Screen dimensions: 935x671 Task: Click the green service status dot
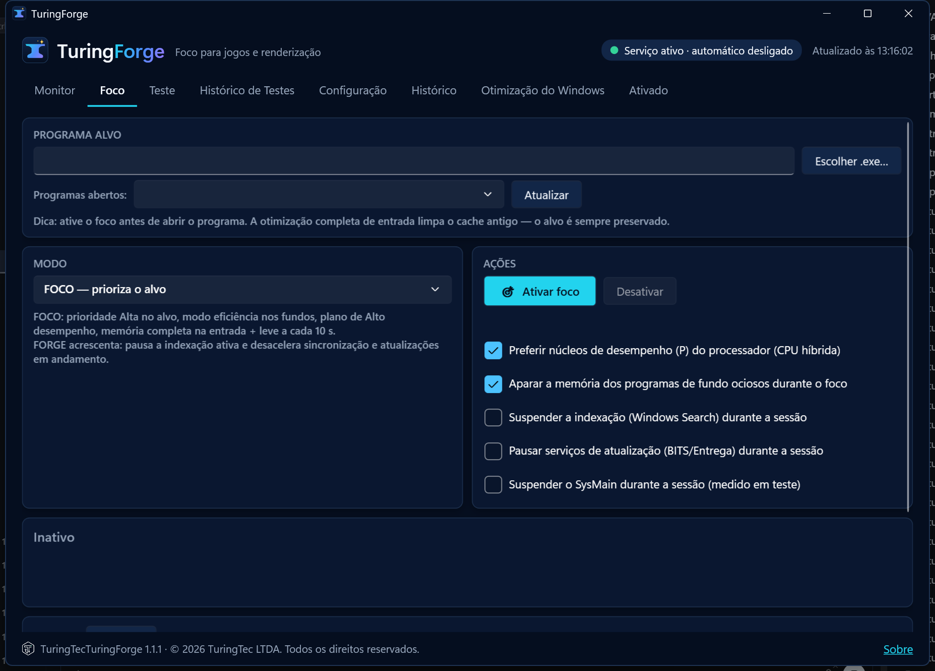click(x=614, y=50)
